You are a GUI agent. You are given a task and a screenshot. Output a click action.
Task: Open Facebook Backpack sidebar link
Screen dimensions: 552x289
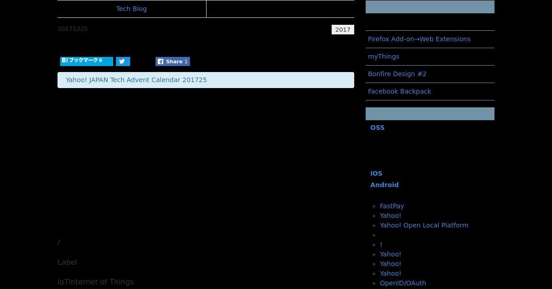click(x=399, y=91)
